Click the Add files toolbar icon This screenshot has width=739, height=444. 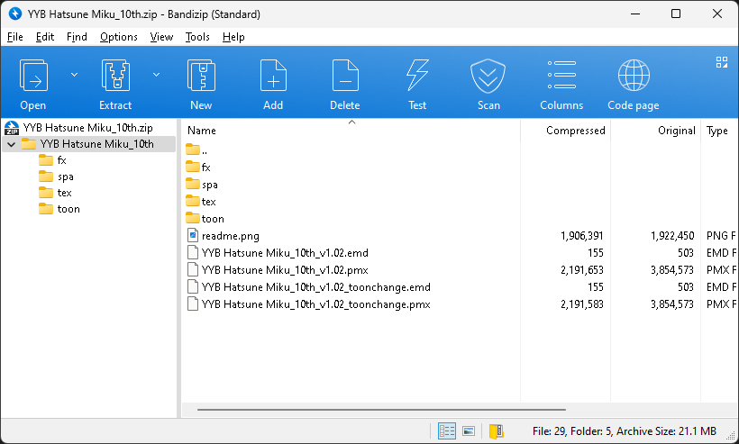[x=273, y=76]
